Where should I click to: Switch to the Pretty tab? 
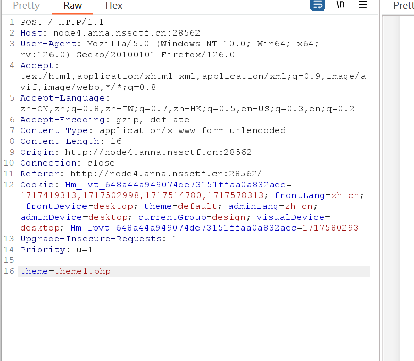[x=26, y=6]
